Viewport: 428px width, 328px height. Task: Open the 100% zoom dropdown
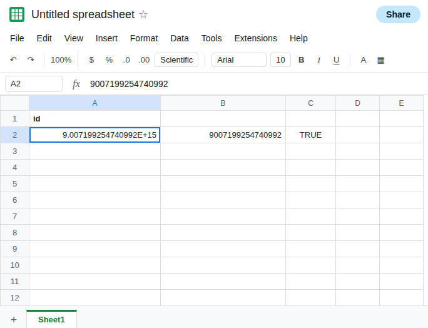tap(61, 60)
